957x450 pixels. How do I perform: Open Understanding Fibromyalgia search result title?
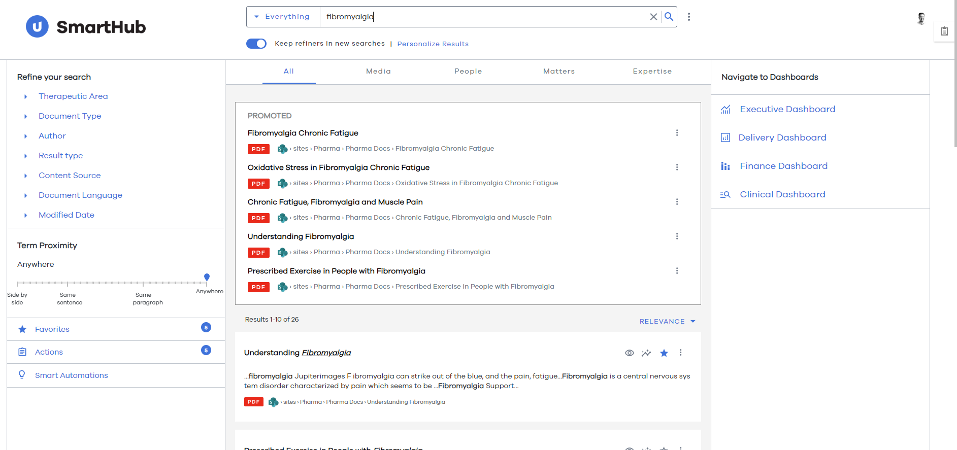click(298, 353)
